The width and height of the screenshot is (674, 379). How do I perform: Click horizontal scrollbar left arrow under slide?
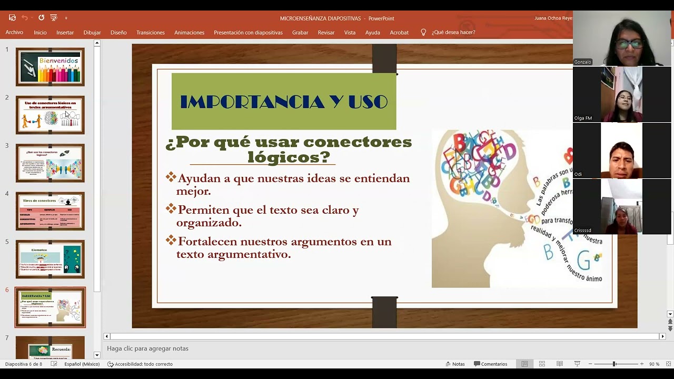[x=107, y=336]
